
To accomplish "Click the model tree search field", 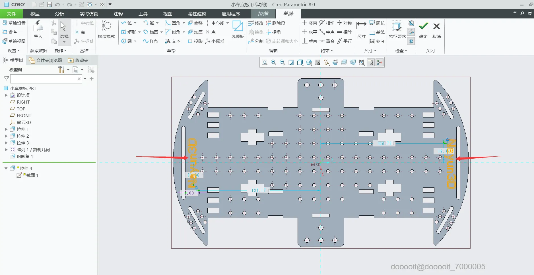I will [x=44, y=79].
